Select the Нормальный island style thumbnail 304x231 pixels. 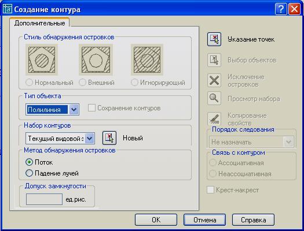(x=42, y=59)
